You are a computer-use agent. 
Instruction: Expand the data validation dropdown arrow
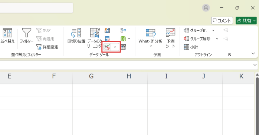[115, 47]
